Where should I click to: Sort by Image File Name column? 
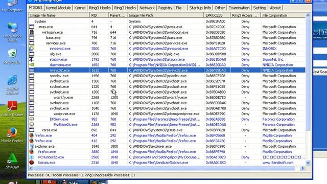coord(59,15)
